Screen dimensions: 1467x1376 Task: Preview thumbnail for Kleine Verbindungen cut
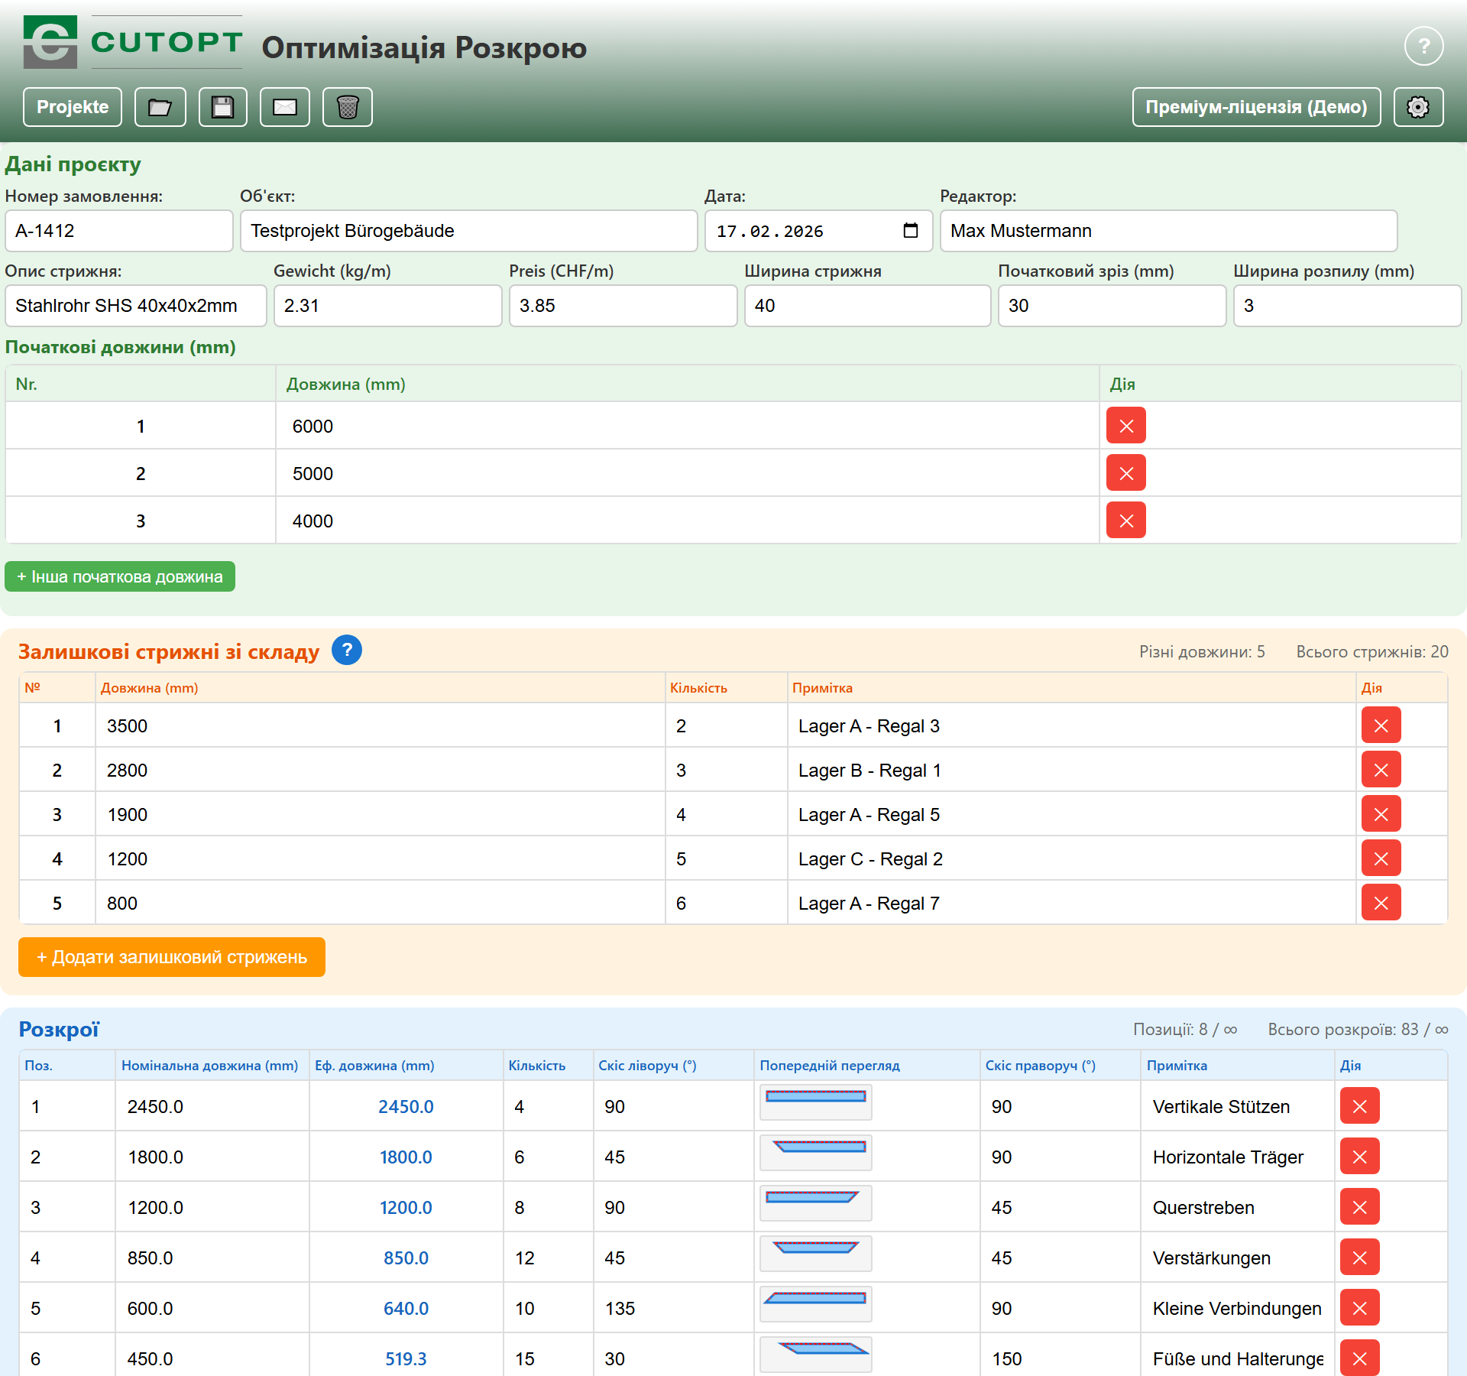click(x=816, y=1305)
